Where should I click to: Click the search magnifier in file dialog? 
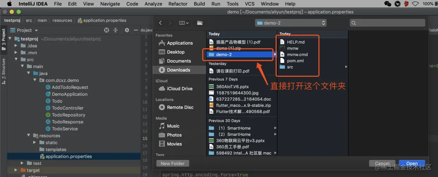coord(354,23)
